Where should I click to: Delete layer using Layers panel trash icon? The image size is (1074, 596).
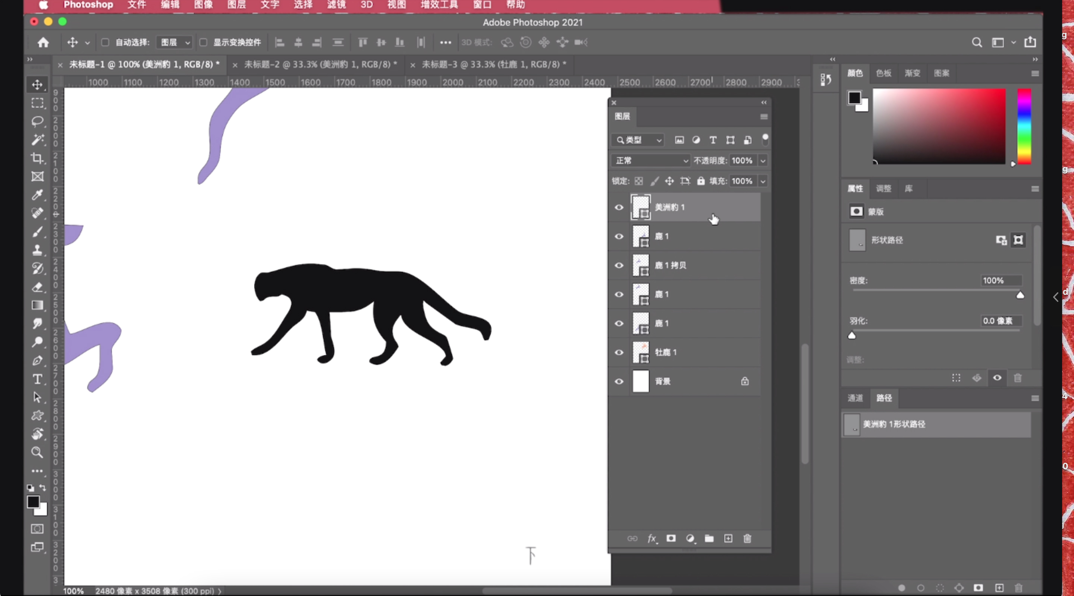(747, 539)
